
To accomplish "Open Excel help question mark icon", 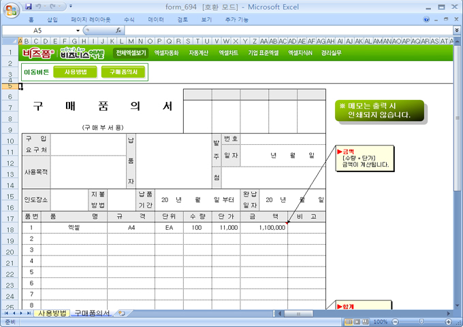I will (427, 20).
